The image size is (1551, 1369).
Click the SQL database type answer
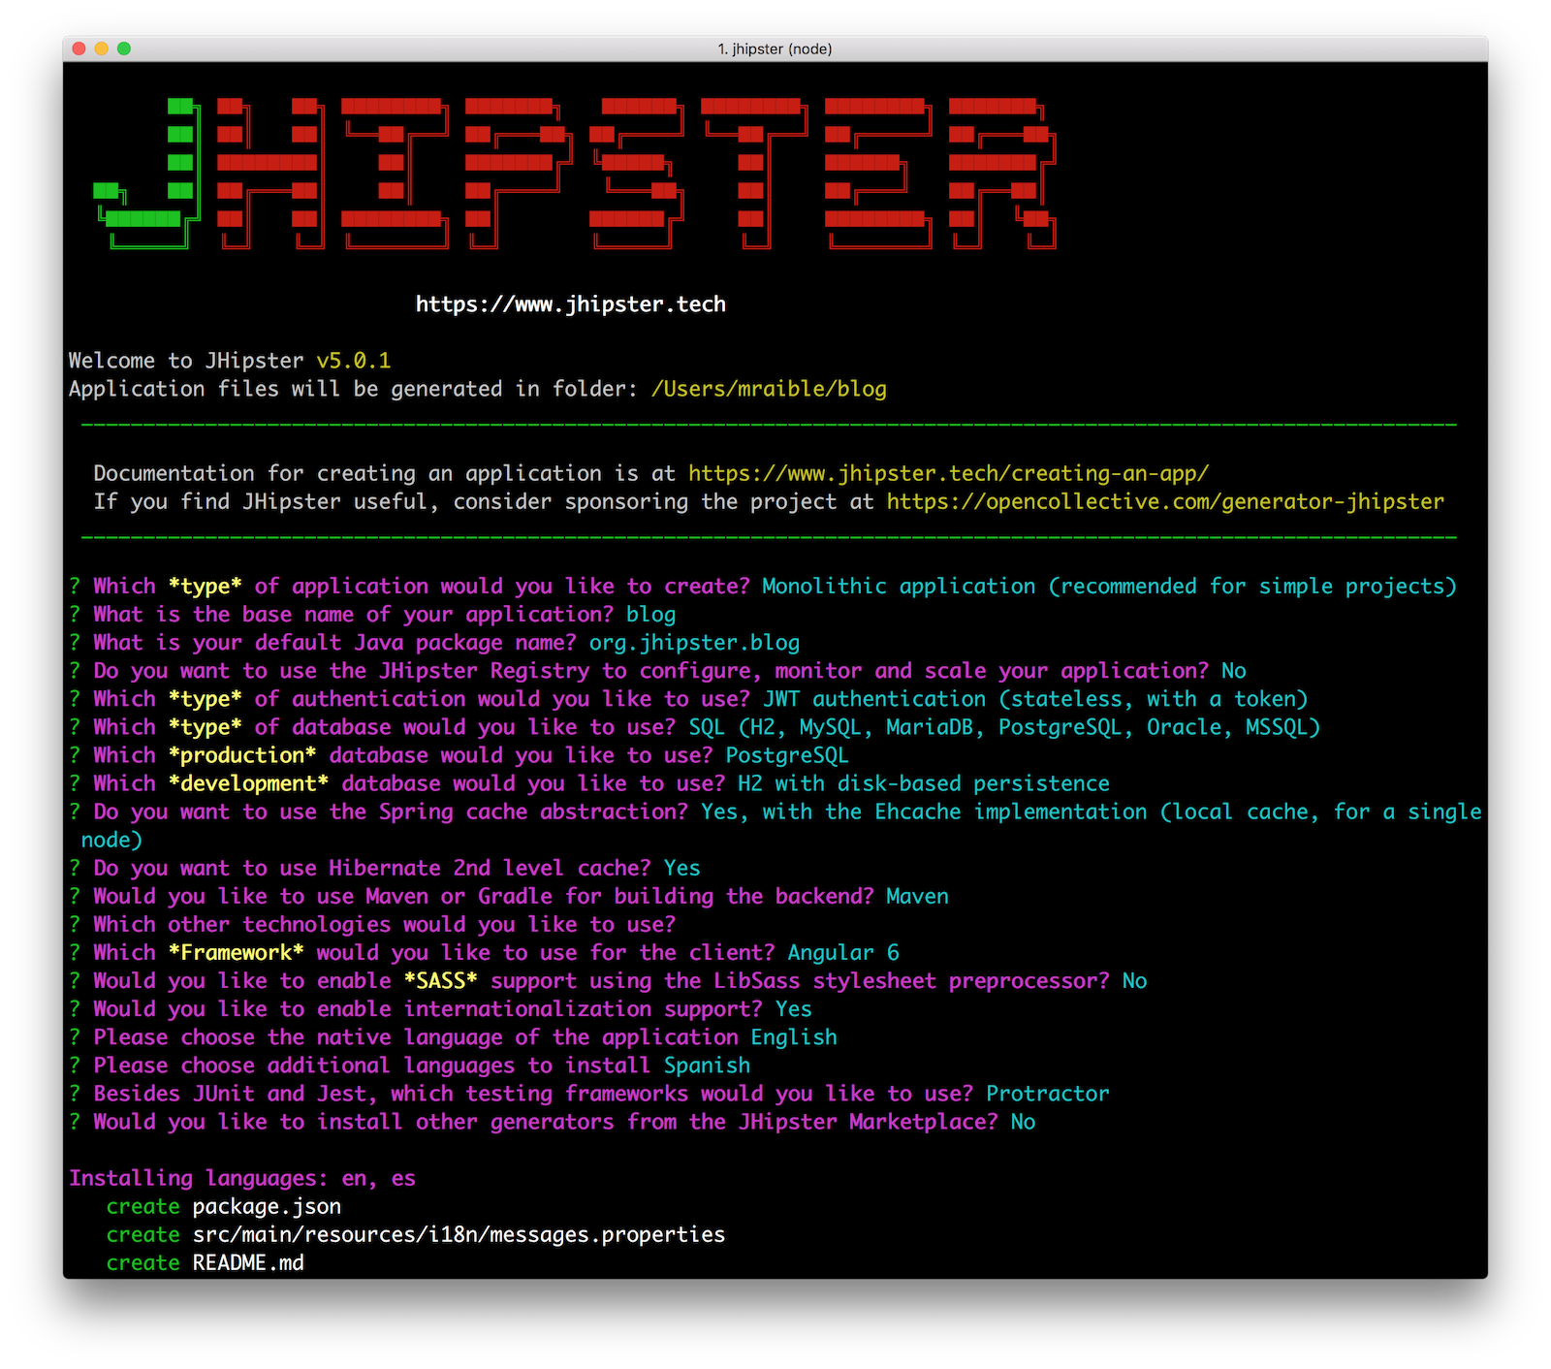point(1004,727)
